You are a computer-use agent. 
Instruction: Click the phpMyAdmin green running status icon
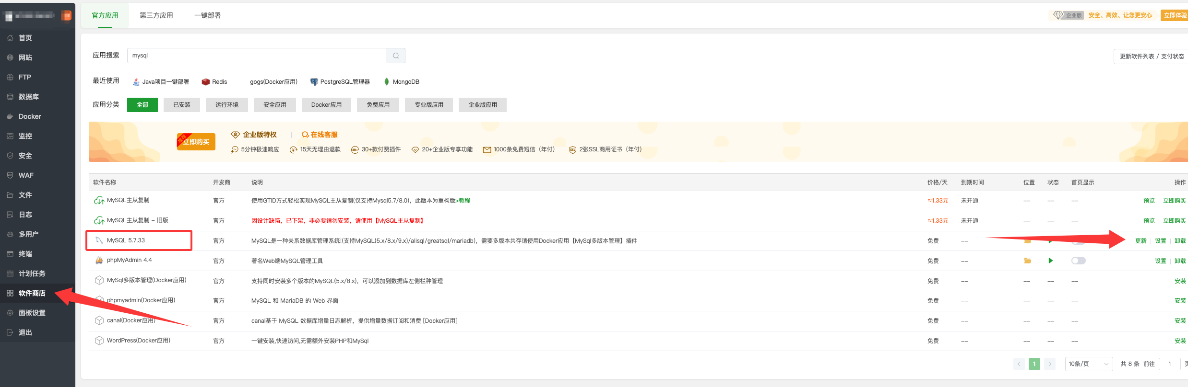pos(1051,261)
